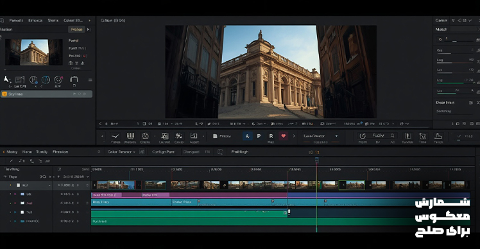Screen dimensions: 480x249
Task: Click the yellow-text button in left panel header
Action: click(76, 30)
